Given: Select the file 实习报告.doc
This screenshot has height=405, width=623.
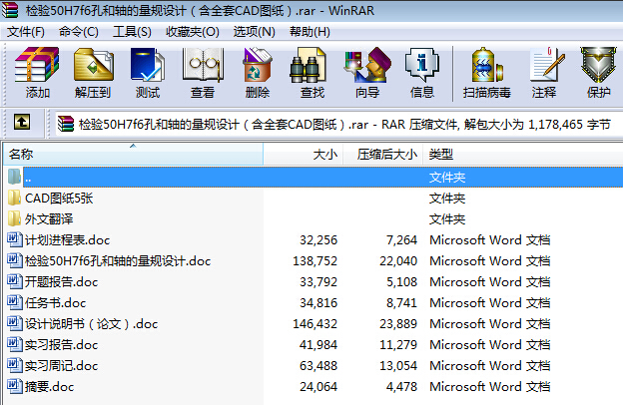Looking at the screenshot, I should 61,345.
